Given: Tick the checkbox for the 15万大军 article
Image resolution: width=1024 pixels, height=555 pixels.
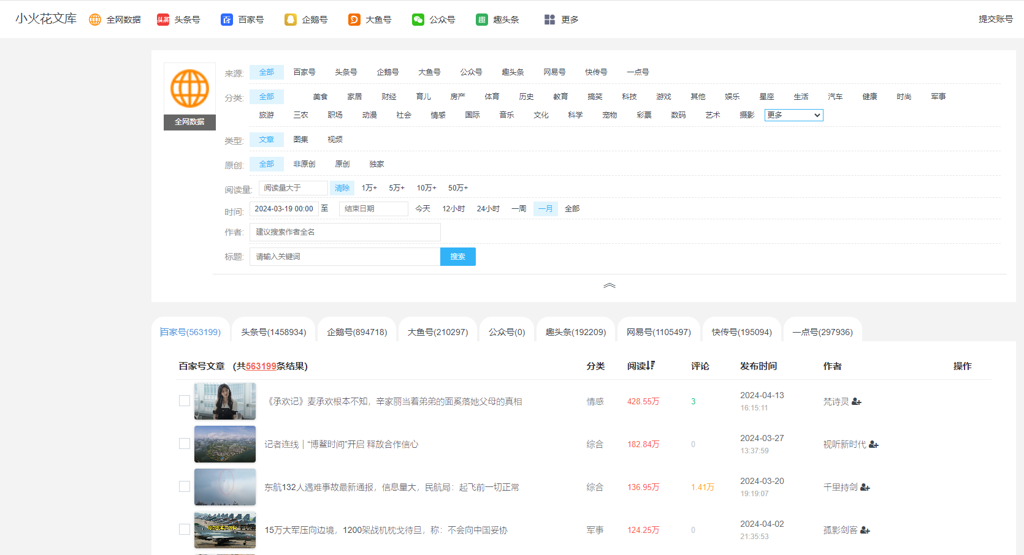Looking at the screenshot, I should 185,529.
